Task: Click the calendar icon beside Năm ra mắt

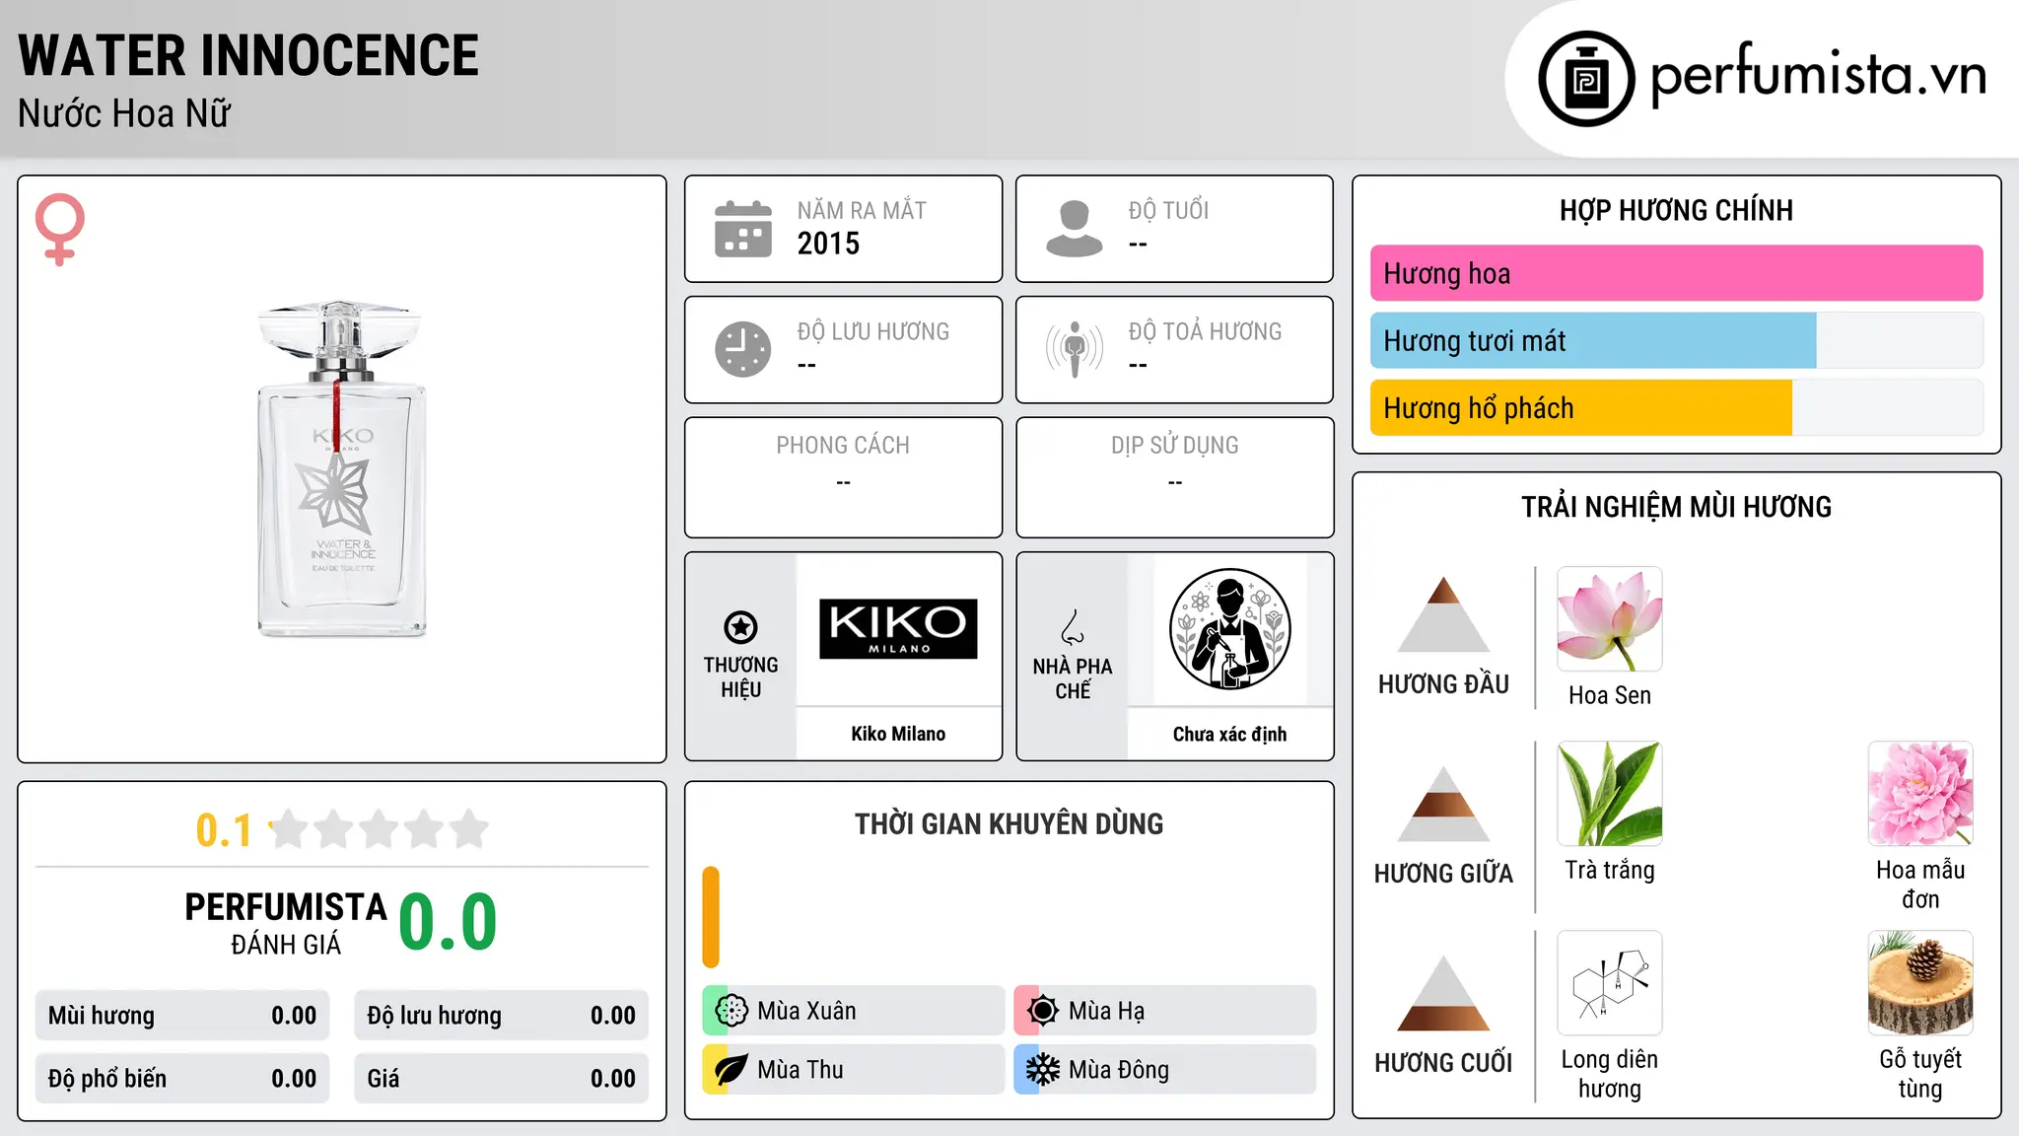Action: [x=743, y=229]
